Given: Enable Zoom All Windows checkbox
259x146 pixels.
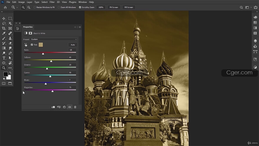Looking at the screenshot, I should 59,7.
